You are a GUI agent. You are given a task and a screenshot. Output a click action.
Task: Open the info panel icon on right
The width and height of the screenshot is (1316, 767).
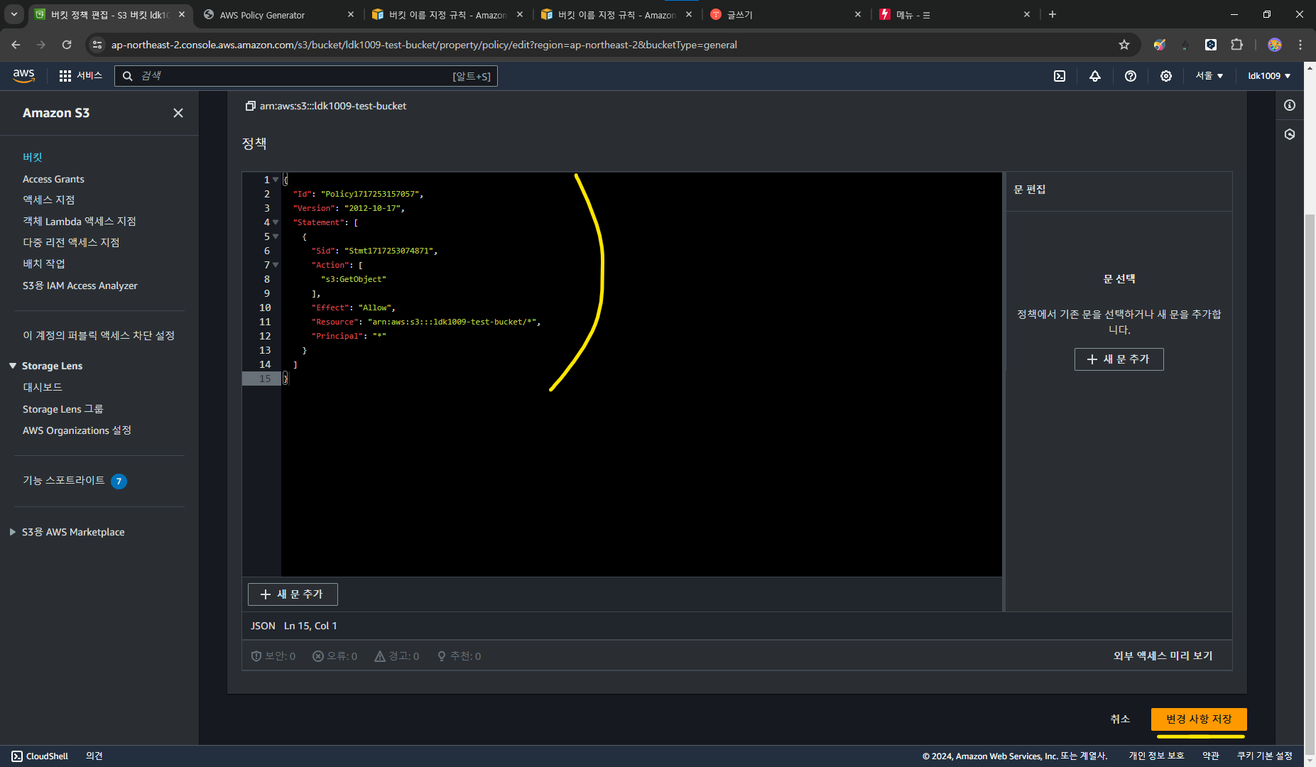pos(1290,105)
